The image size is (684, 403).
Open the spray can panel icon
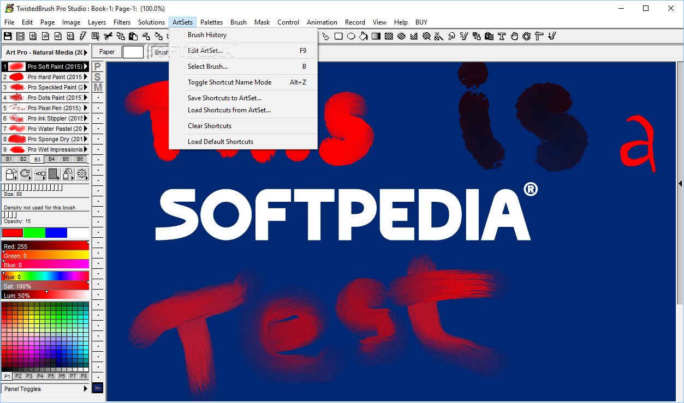click(x=68, y=174)
